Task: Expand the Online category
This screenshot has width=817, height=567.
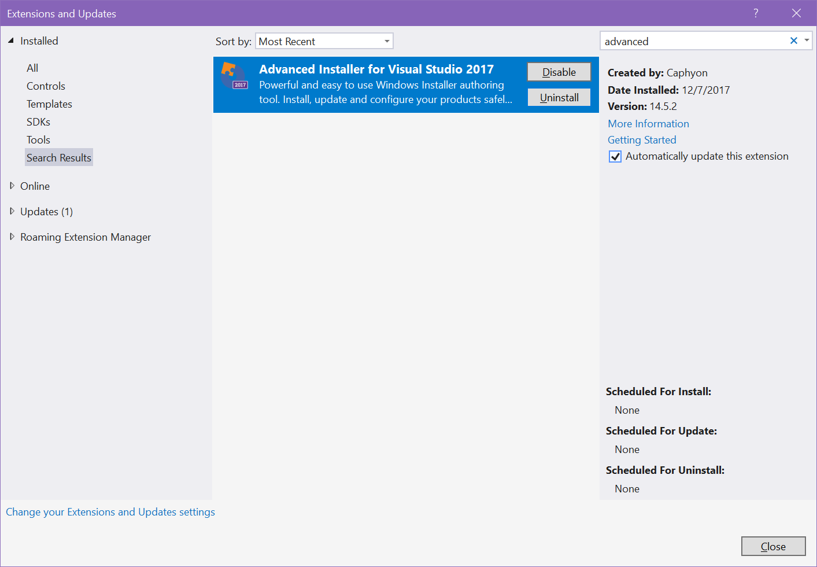Action: [x=12, y=186]
